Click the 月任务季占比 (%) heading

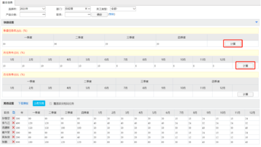(x=14, y=74)
